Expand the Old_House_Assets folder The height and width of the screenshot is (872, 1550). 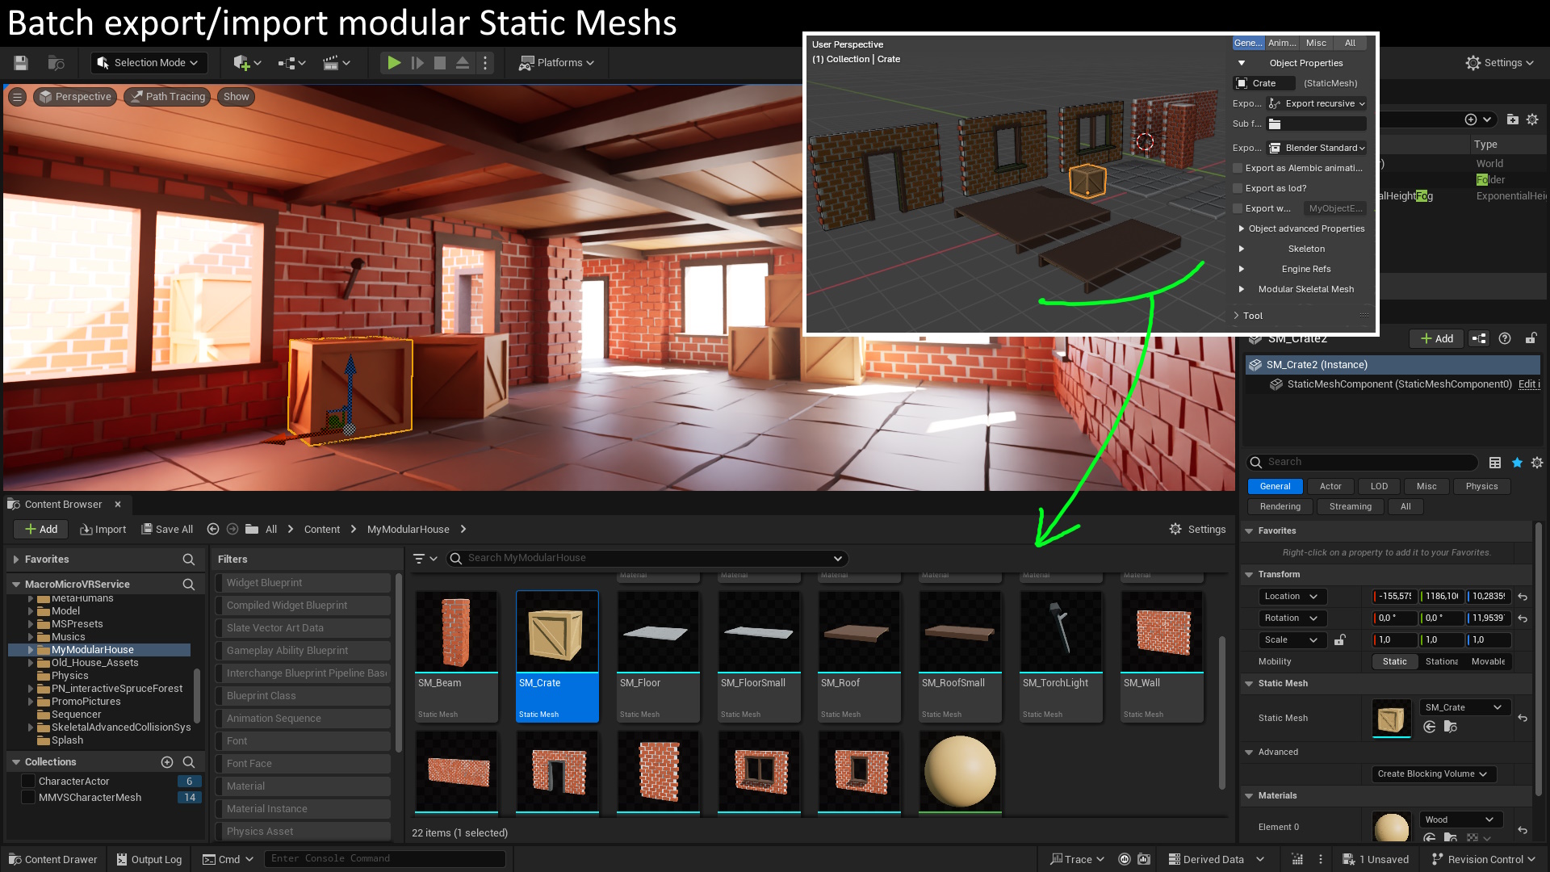tap(31, 663)
